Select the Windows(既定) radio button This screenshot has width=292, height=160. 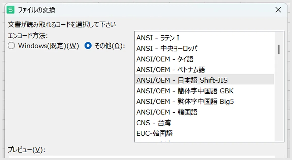point(11,46)
